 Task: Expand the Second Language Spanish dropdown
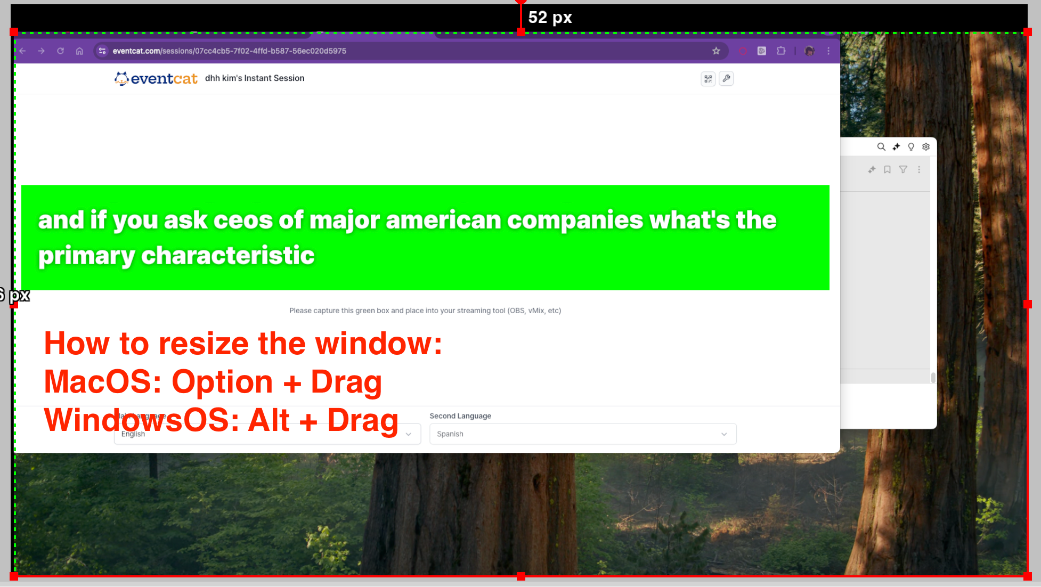[x=583, y=434]
